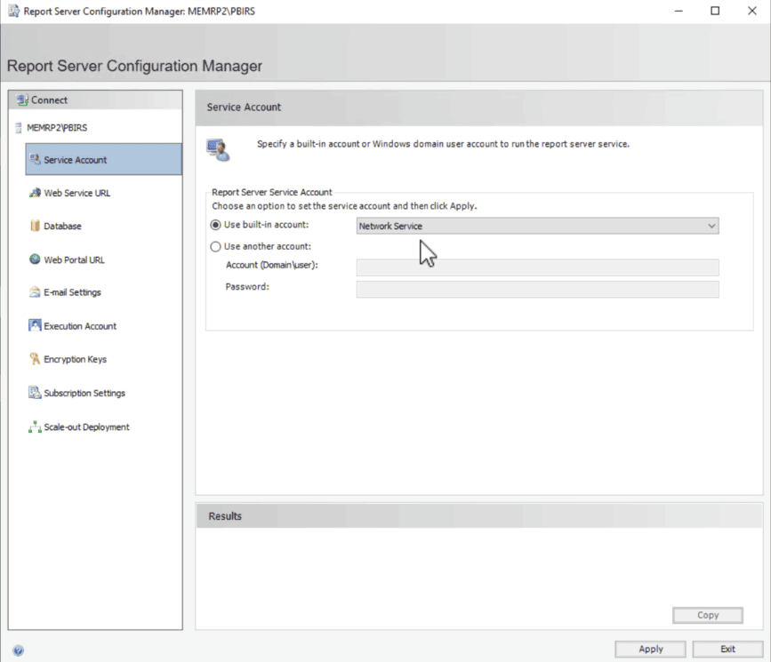Click the Exit button
Viewport: 771px width, 662px height.
[x=727, y=650]
